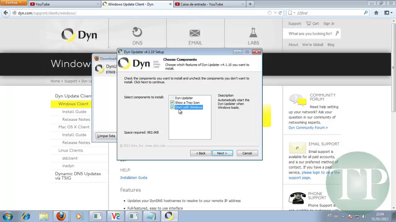Click the reload page icon
Screen dimensions: 396x222
tap(280, 13)
